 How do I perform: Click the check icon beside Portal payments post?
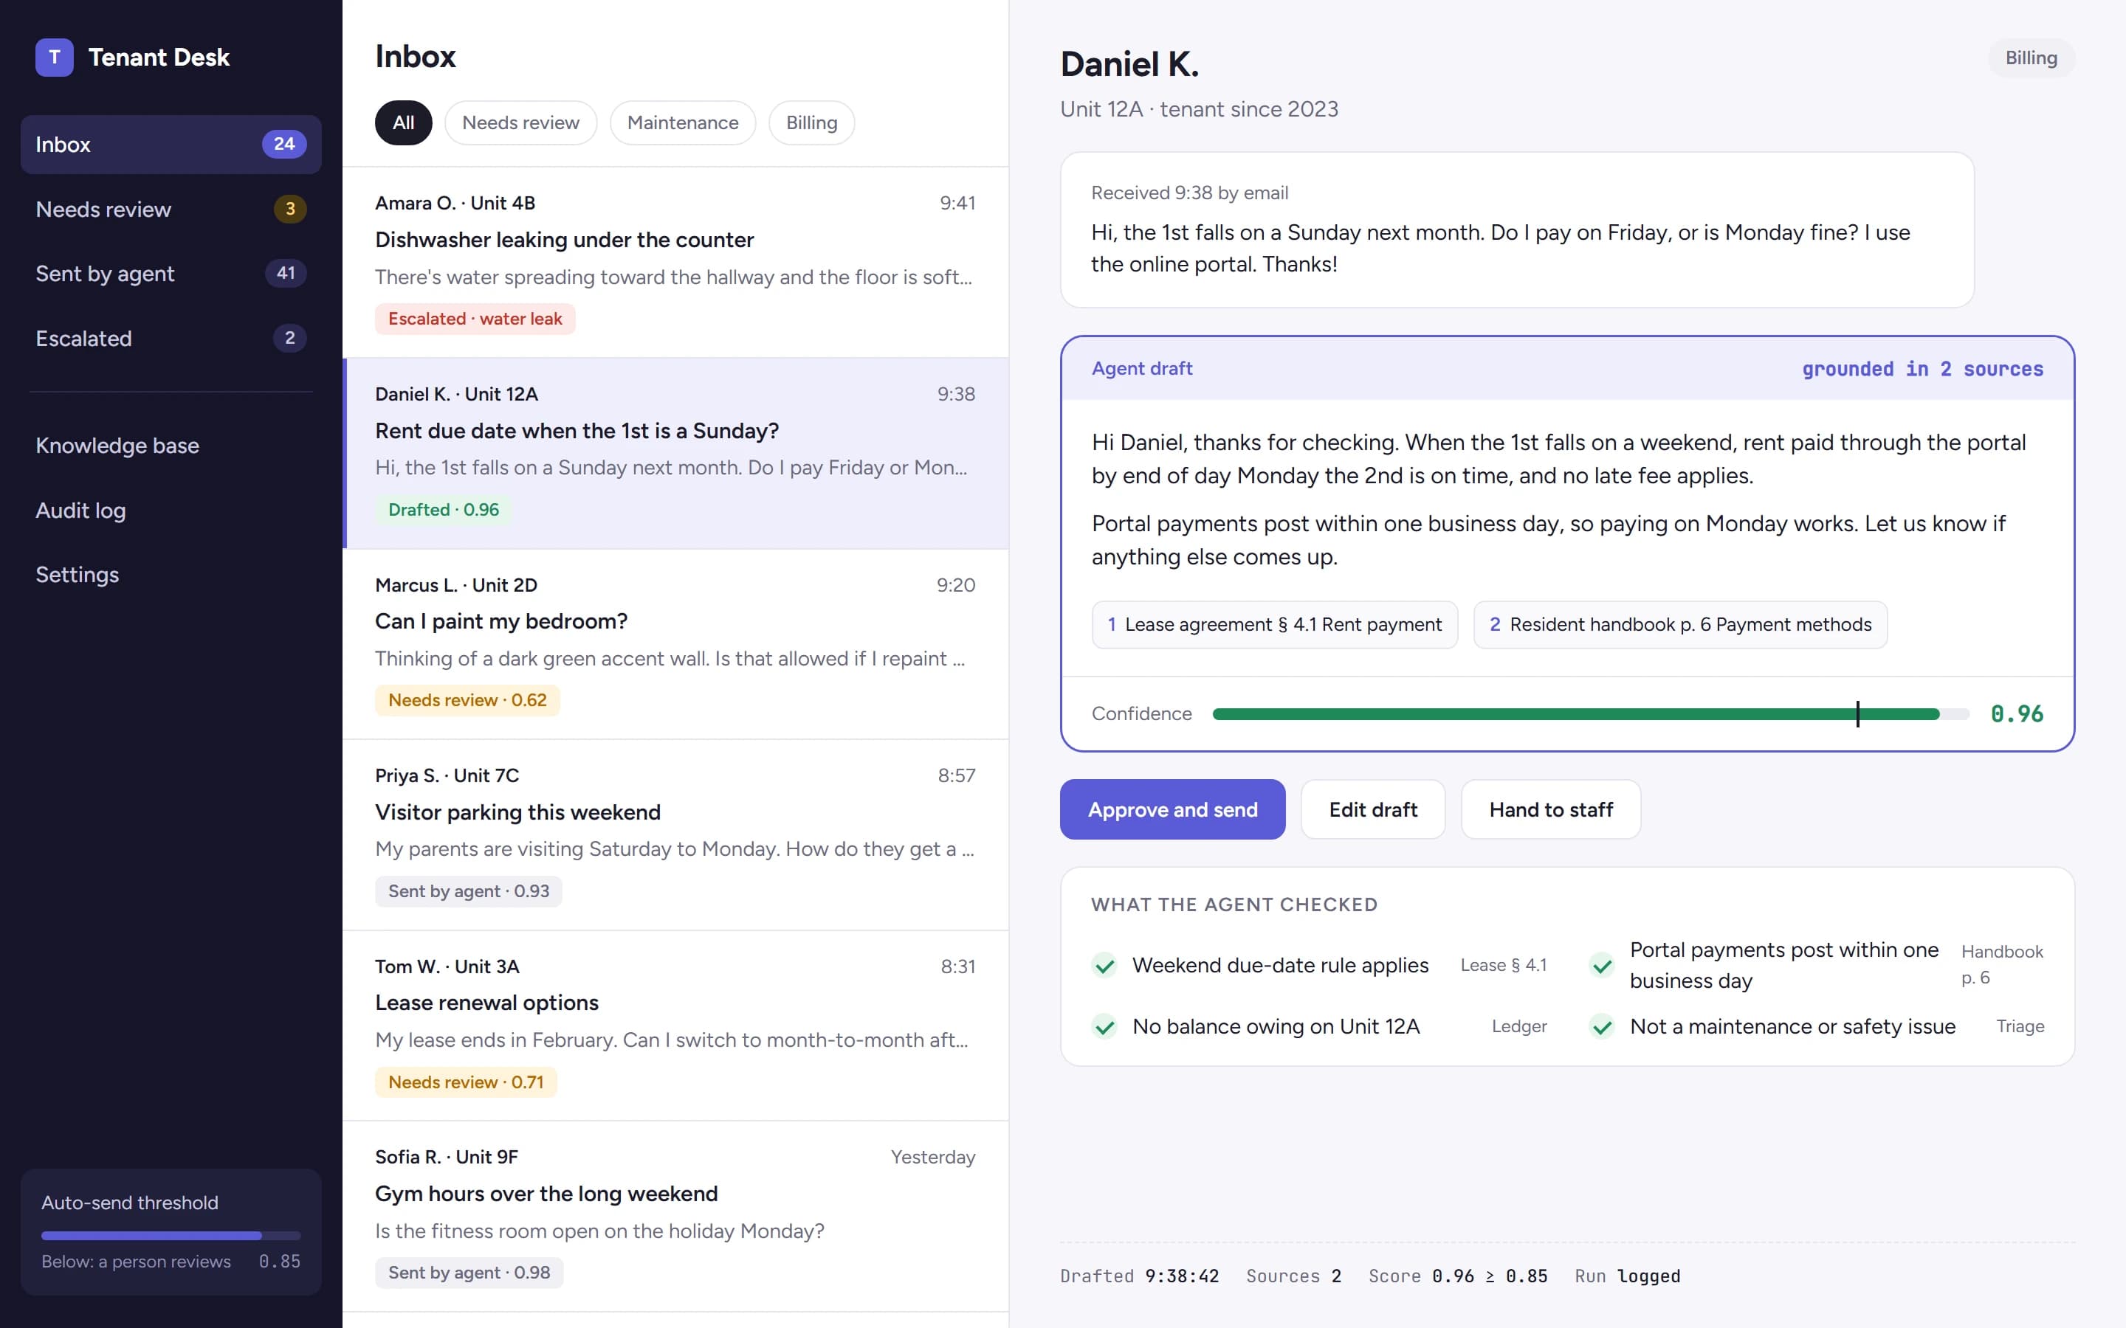[x=1602, y=965]
